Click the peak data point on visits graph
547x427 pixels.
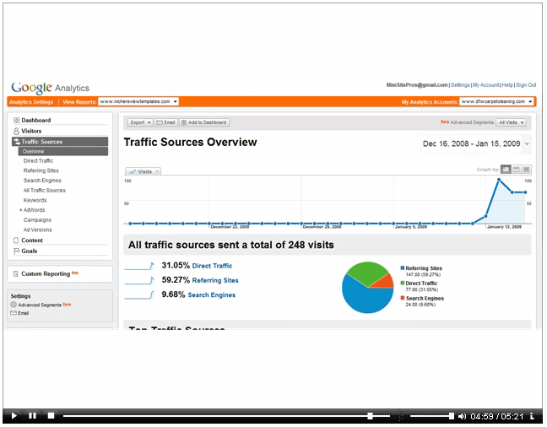point(499,180)
